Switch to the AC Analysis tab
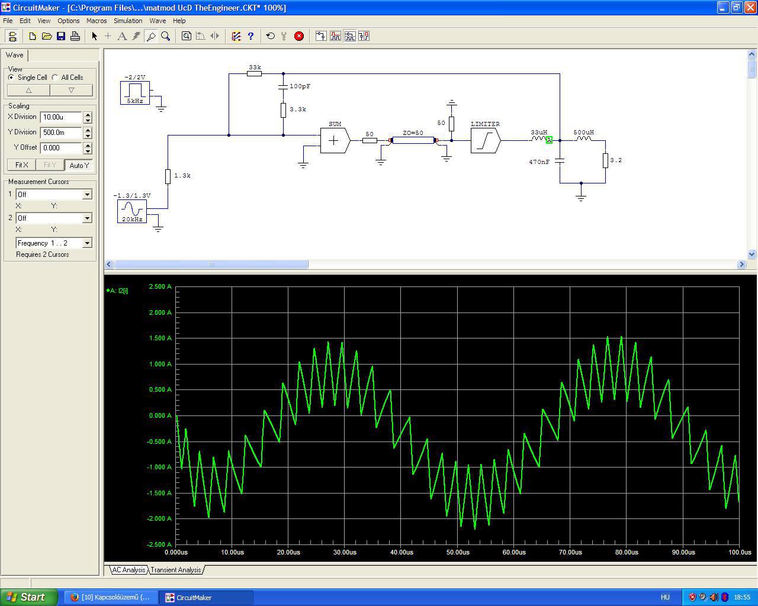758x606 pixels. click(129, 570)
